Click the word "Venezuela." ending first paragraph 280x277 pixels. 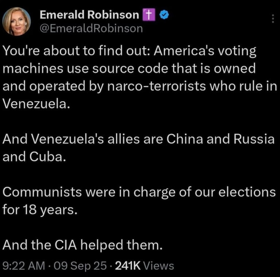[35, 104]
